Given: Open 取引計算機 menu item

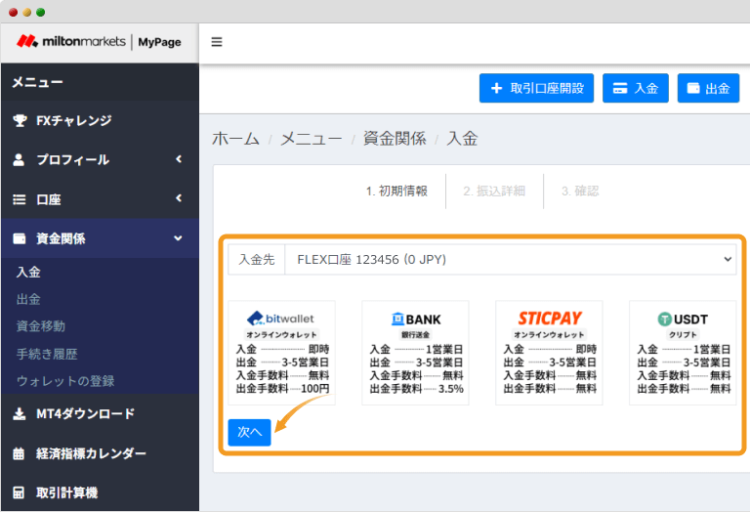Looking at the screenshot, I should click(x=100, y=492).
